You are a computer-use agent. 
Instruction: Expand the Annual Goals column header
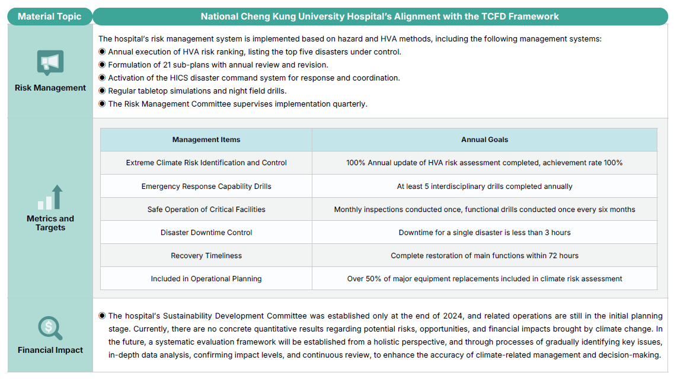(x=484, y=140)
